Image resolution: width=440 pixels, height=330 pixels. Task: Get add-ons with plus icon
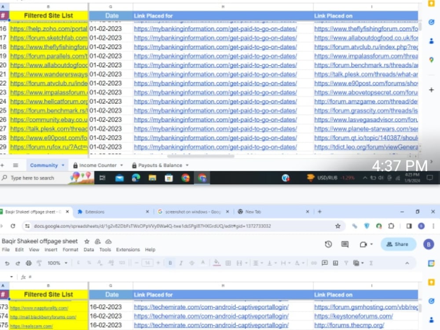click(x=431, y=90)
